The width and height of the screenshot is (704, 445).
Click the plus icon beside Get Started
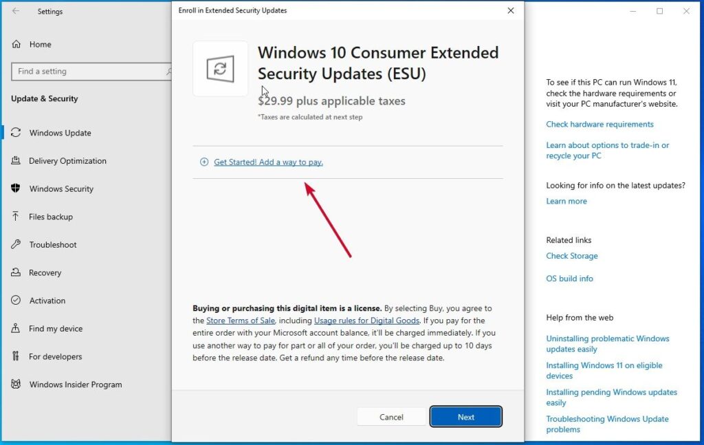tap(203, 162)
